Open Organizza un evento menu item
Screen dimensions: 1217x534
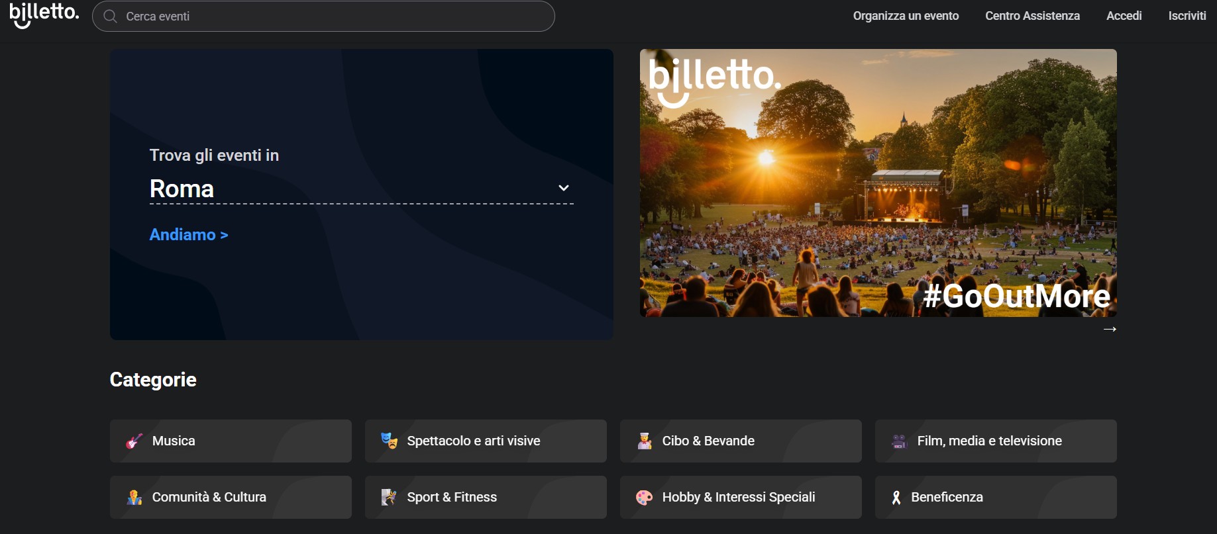[x=906, y=16]
